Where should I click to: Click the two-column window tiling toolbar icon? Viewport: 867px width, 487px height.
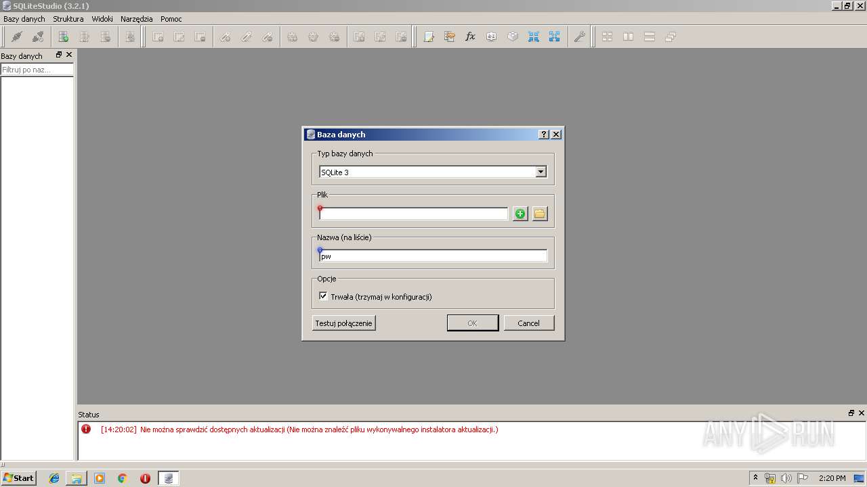tap(629, 37)
